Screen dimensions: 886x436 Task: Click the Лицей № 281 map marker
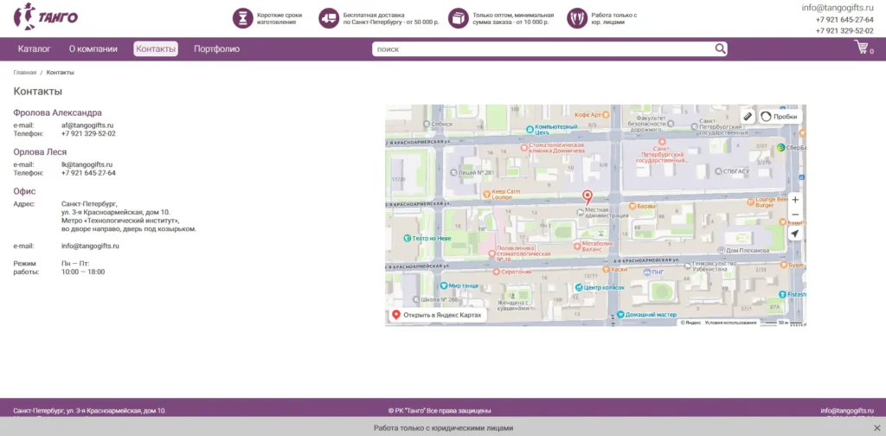coord(454,173)
